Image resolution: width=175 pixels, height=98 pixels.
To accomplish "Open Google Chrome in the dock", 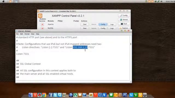I will 44,95.
